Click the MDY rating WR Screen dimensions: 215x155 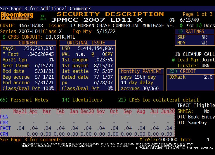(204, 43)
